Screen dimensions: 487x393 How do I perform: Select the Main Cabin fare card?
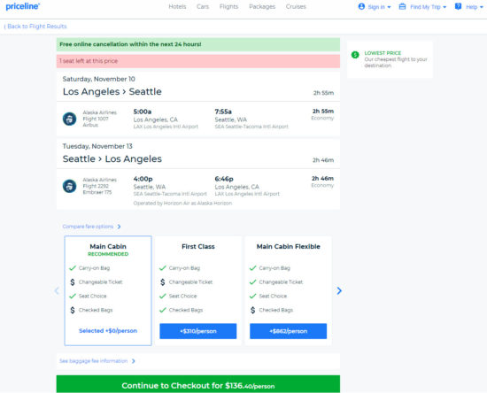tap(108, 290)
